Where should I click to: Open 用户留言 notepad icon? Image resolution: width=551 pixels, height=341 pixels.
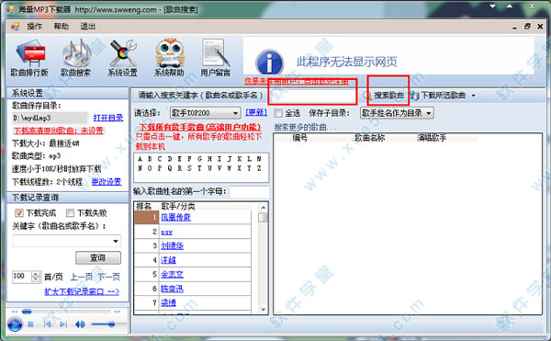click(x=215, y=52)
